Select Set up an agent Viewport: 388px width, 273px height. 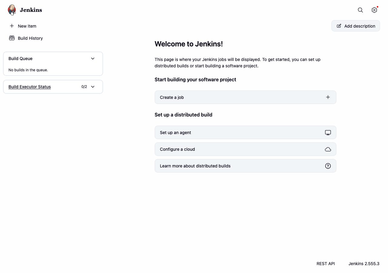coord(245,133)
